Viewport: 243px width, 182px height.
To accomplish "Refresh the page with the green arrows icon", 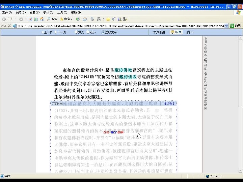I will pyautogui.click(x=36, y=19).
